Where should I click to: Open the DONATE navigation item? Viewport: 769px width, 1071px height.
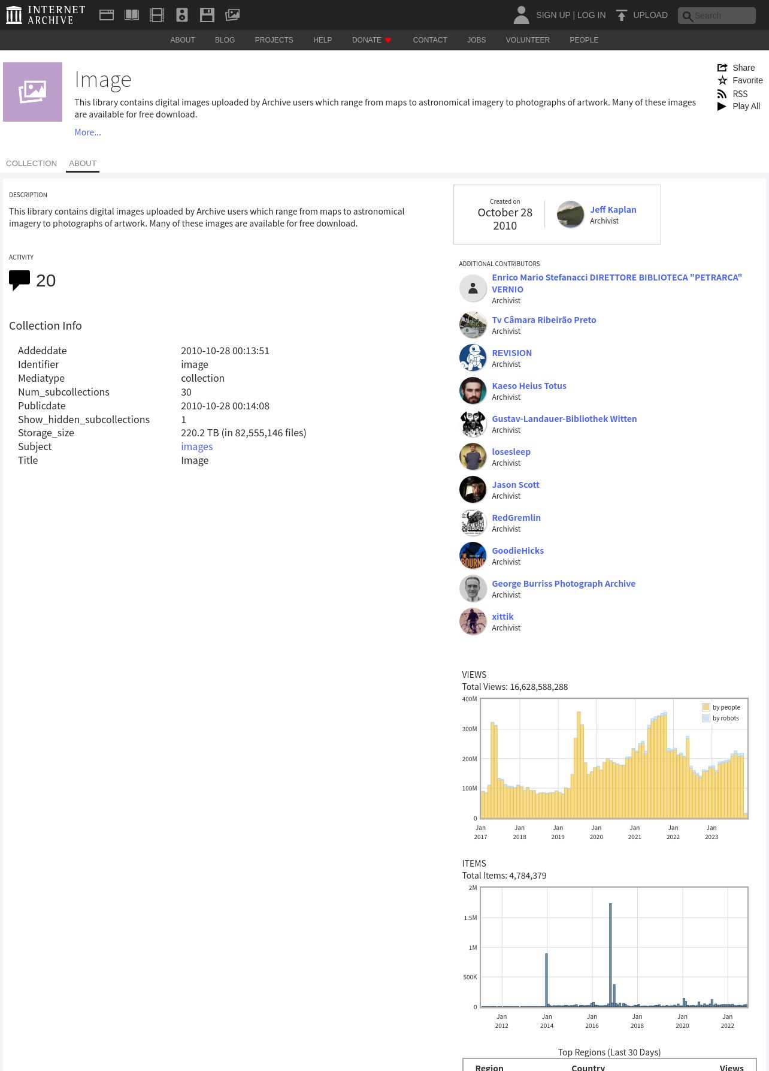pos(371,40)
